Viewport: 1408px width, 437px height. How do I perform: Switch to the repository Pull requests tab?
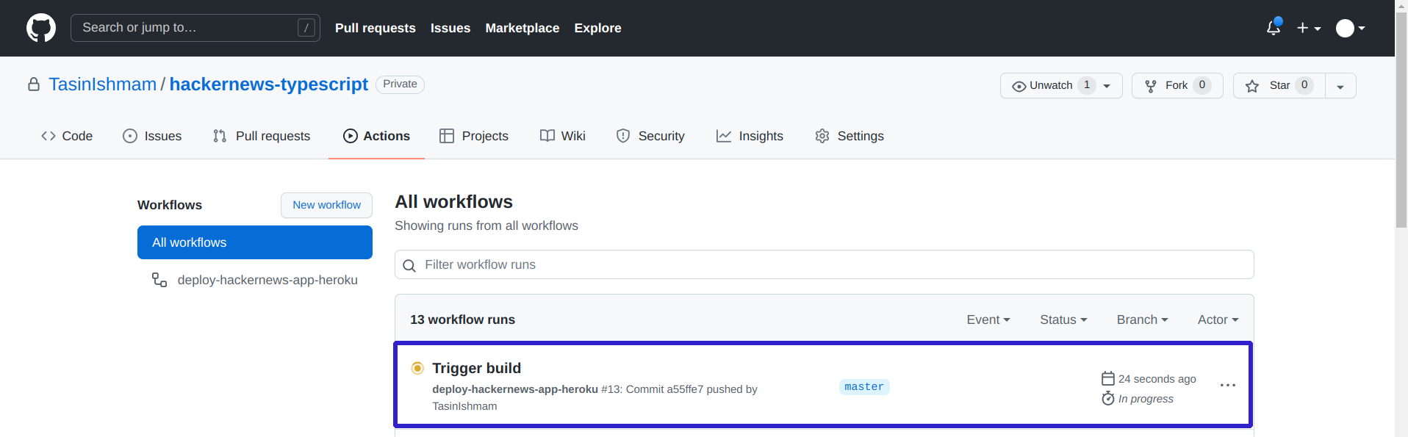(x=262, y=136)
